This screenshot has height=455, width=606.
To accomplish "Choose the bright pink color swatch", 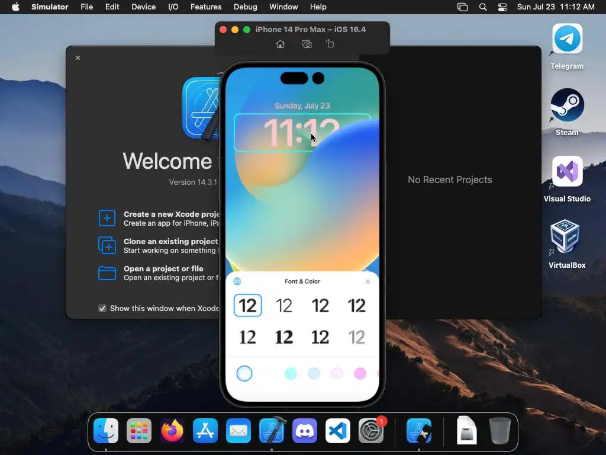I will (360, 373).
